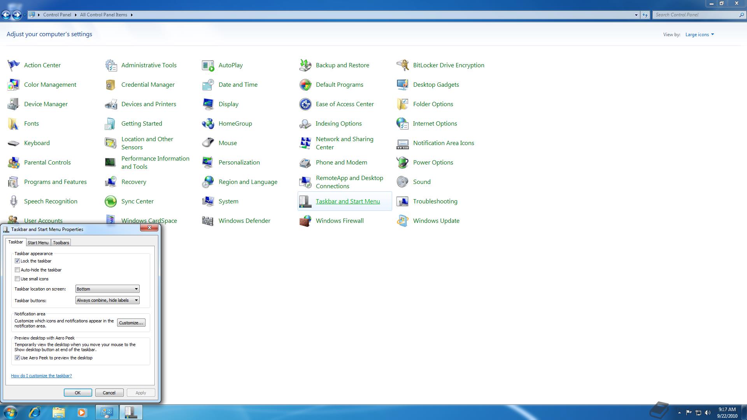Screen dimensions: 747x420
Task: Click Cancel in Taskbar properties dialog
Action: click(109, 393)
